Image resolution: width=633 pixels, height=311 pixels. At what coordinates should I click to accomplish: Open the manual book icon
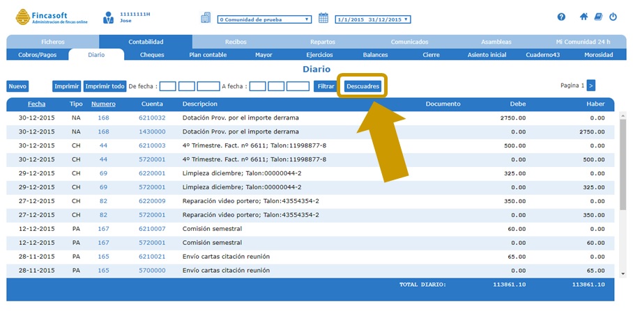click(597, 17)
